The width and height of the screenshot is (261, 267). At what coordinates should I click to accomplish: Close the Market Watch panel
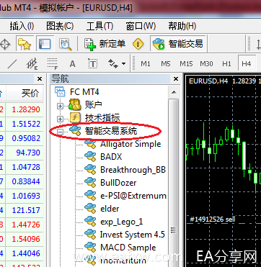coord(40,79)
